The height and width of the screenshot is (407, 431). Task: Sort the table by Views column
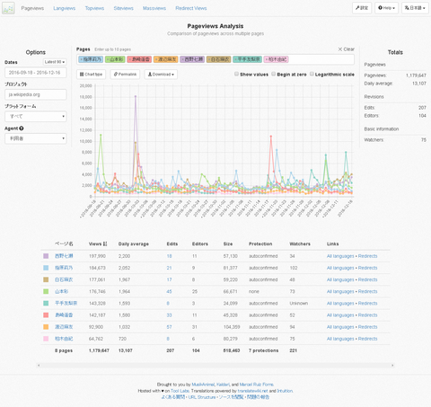click(x=98, y=244)
